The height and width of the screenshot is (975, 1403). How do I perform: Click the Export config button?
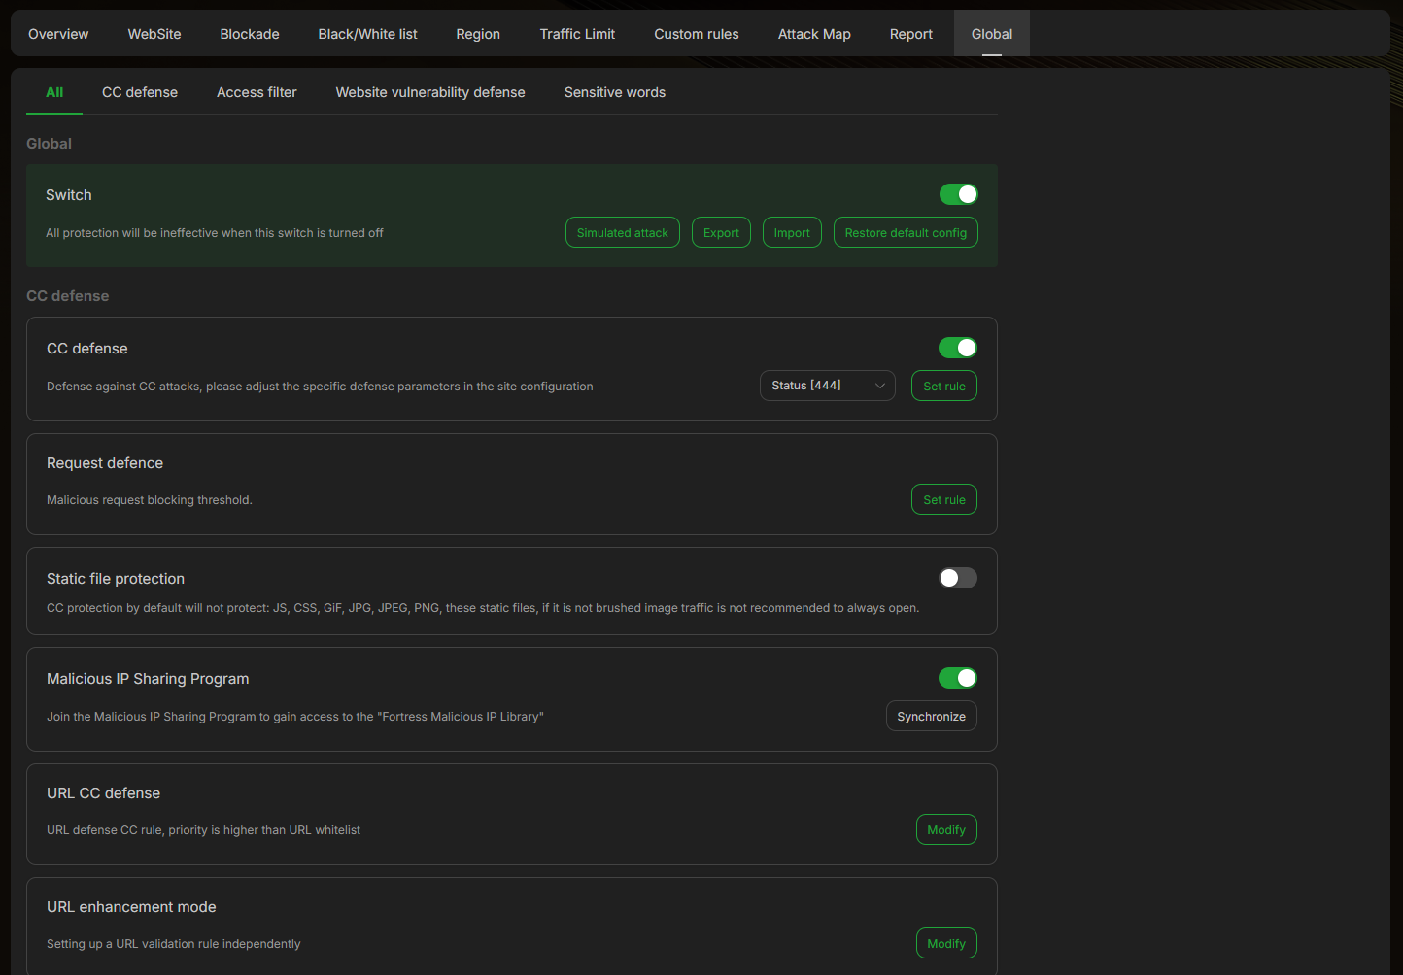pyautogui.click(x=721, y=233)
